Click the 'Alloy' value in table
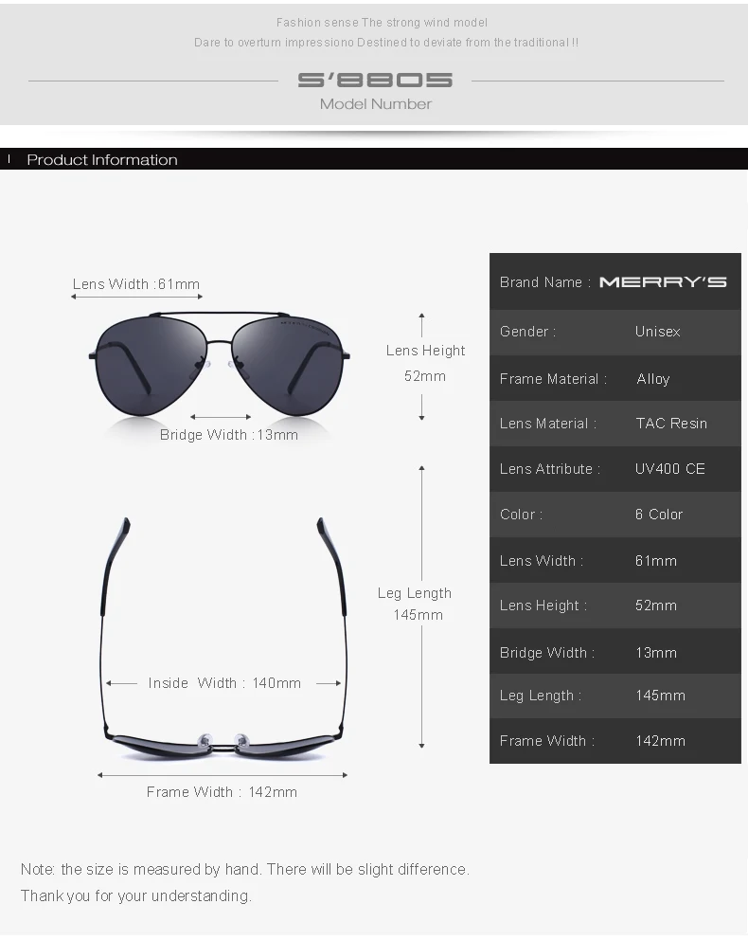Viewport: 748px width, 940px height. point(653,379)
